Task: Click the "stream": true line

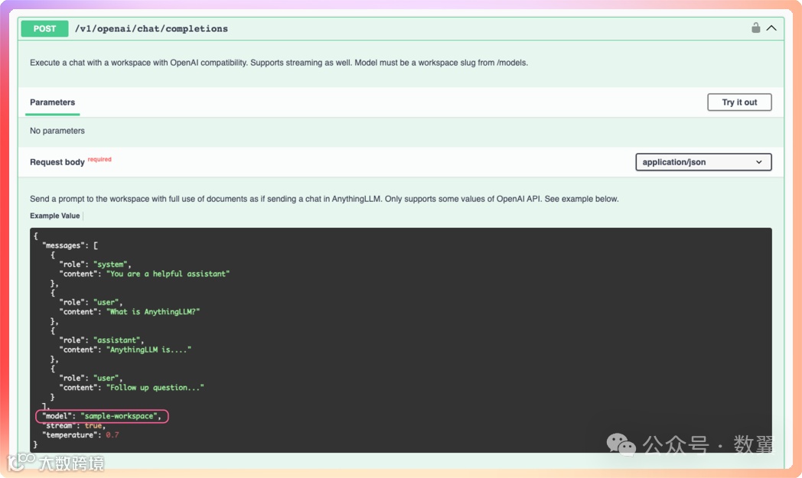Action: click(x=75, y=425)
